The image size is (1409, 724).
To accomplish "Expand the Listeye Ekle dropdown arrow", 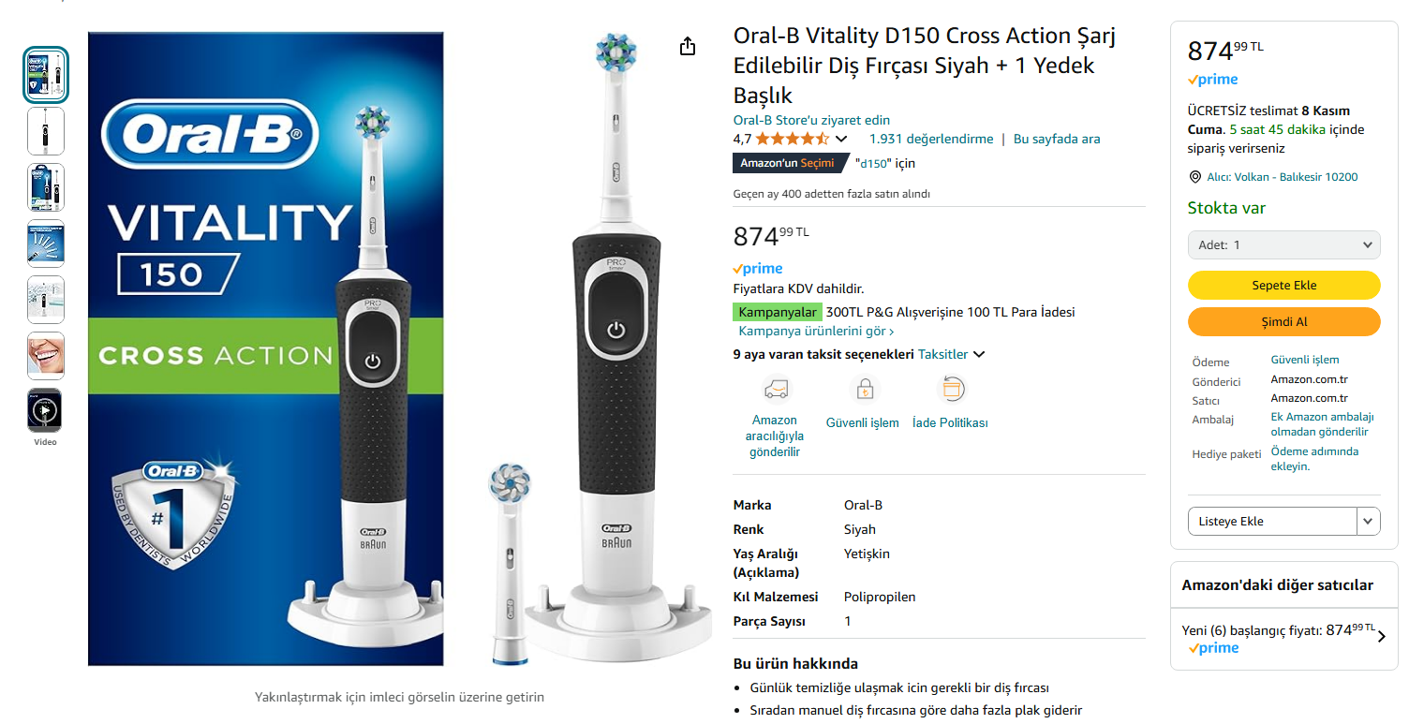I will 1369,521.
